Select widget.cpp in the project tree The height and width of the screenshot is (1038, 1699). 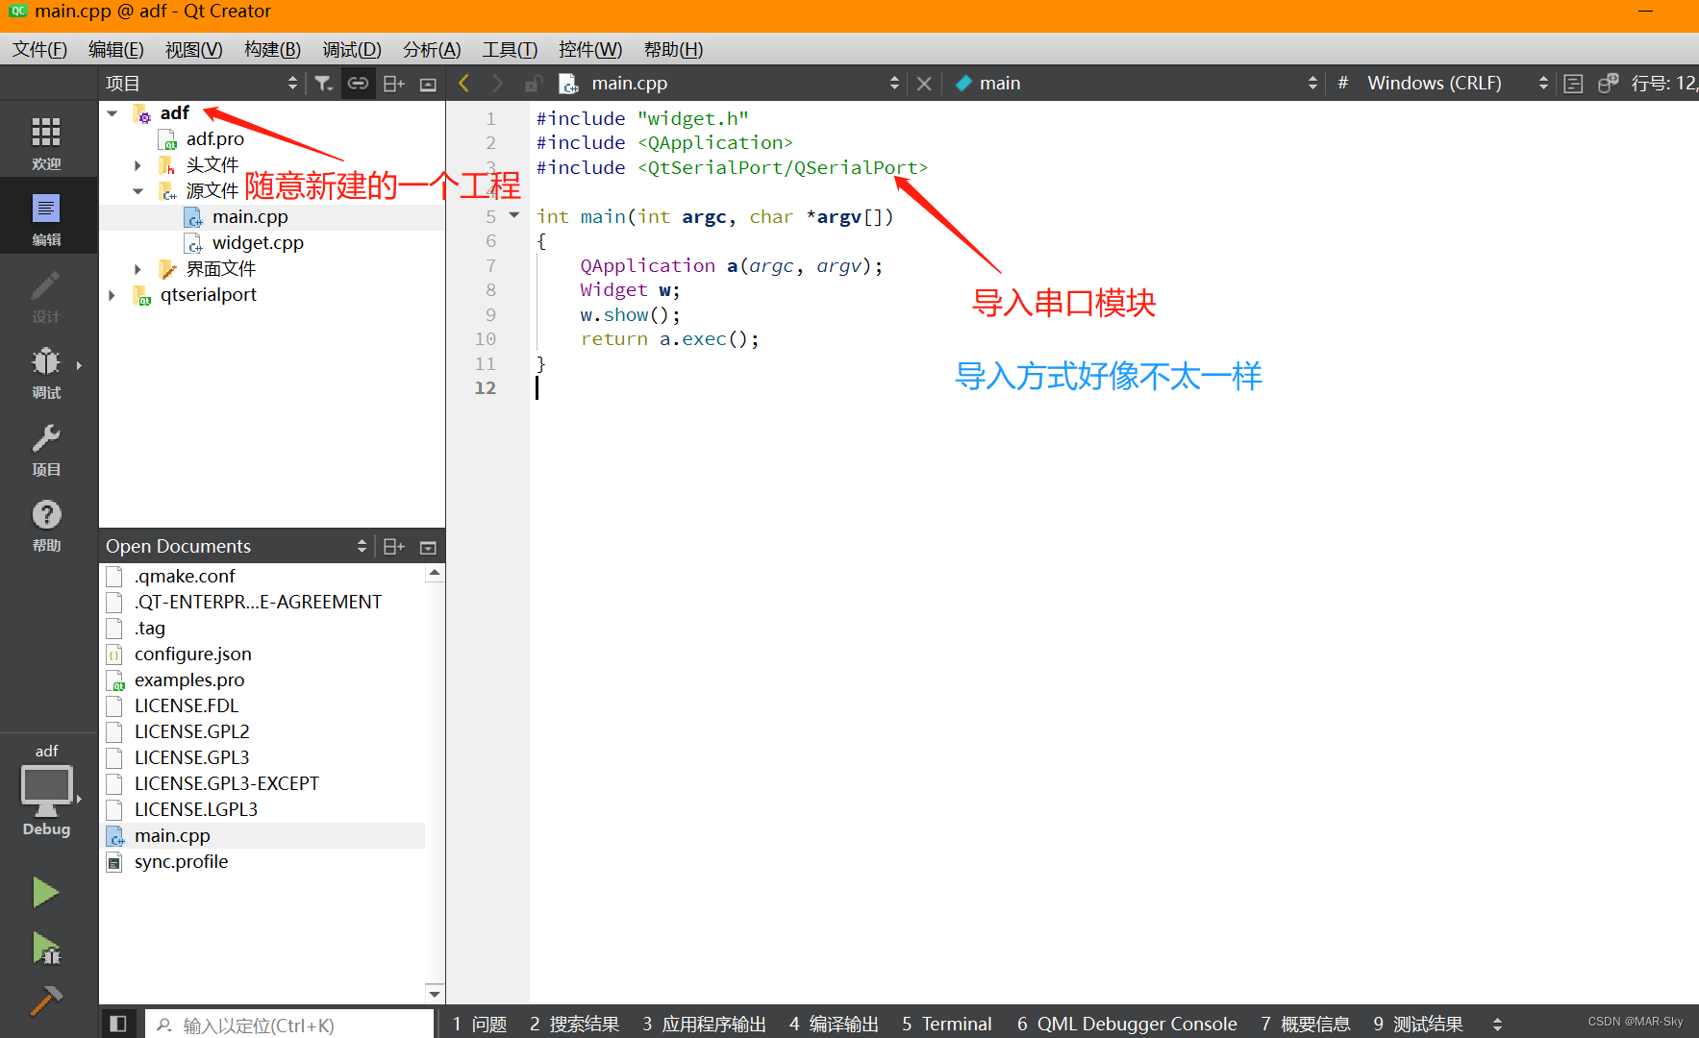[x=258, y=243]
